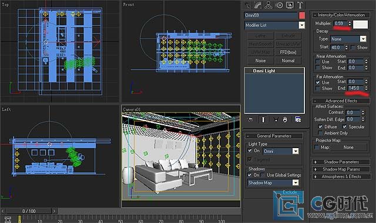Screen dimensions: 376x223
Task: Open the Motion panel wheel icon
Action: (280, 5)
